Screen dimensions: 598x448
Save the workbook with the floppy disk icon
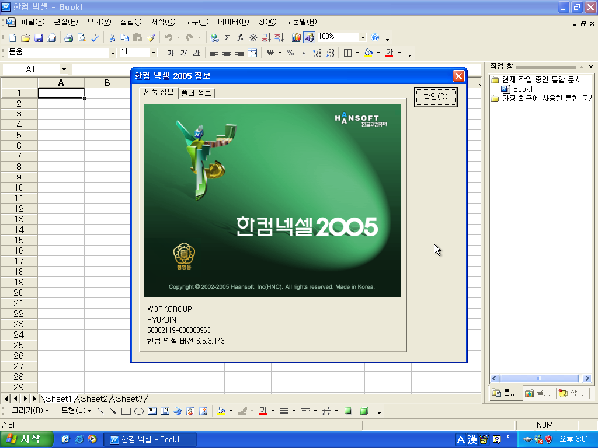[39, 38]
